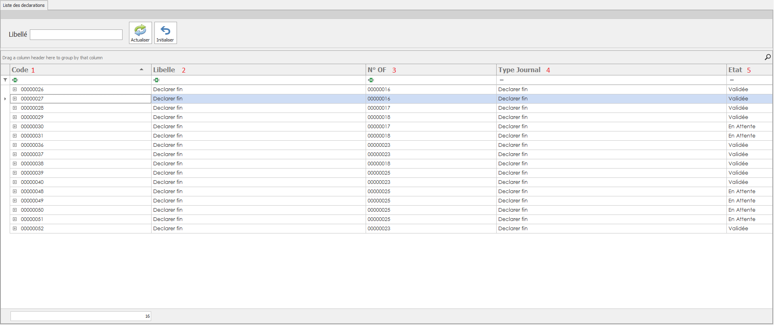The height and width of the screenshot is (325, 774).
Task: Open Libelle column filter operator icon
Action: [156, 80]
